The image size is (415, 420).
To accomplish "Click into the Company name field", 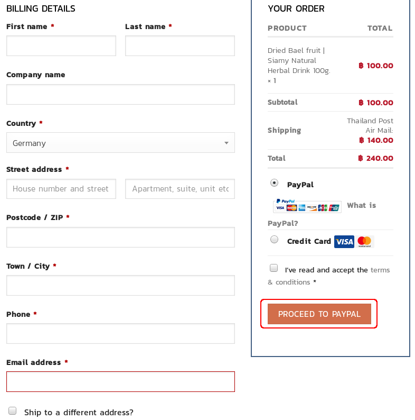I will point(120,95).
